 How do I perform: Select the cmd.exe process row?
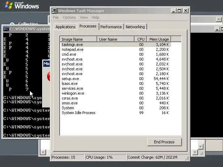(x=115, y=54)
